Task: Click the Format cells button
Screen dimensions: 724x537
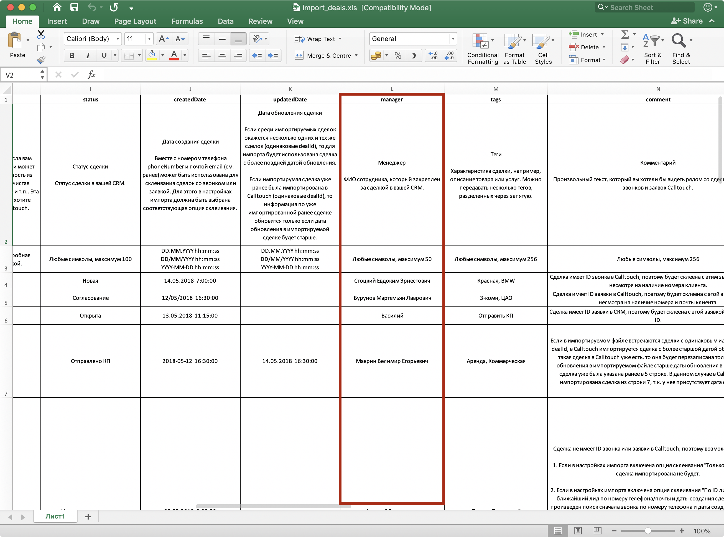Action: 587,60
